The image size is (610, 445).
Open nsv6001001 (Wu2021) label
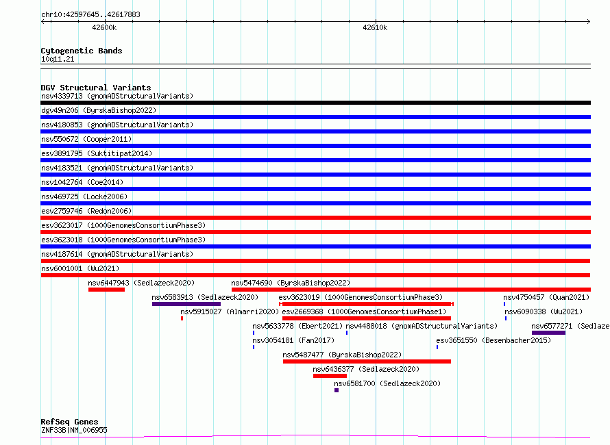[80, 268]
